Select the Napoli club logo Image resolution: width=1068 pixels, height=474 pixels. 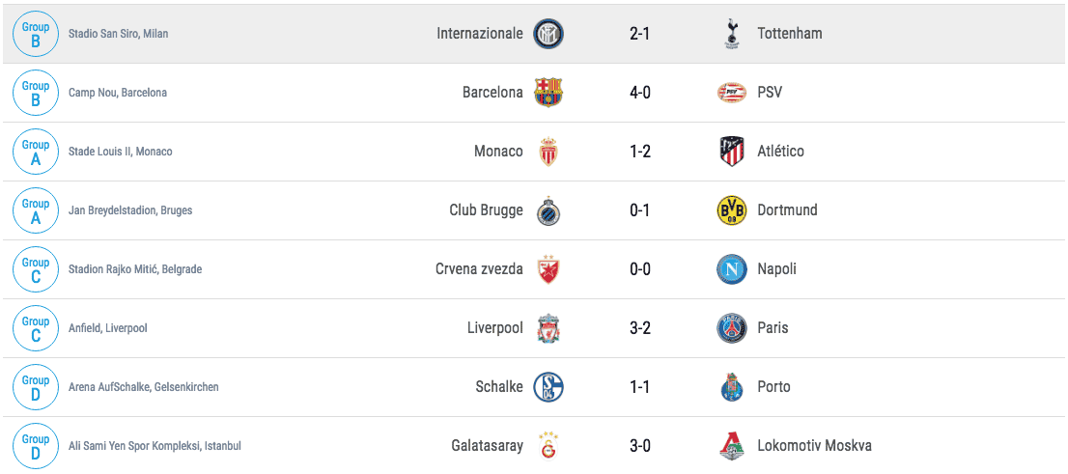pos(732,269)
